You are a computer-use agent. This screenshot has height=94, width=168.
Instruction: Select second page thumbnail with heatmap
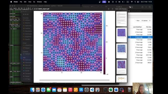tap(122, 35)
